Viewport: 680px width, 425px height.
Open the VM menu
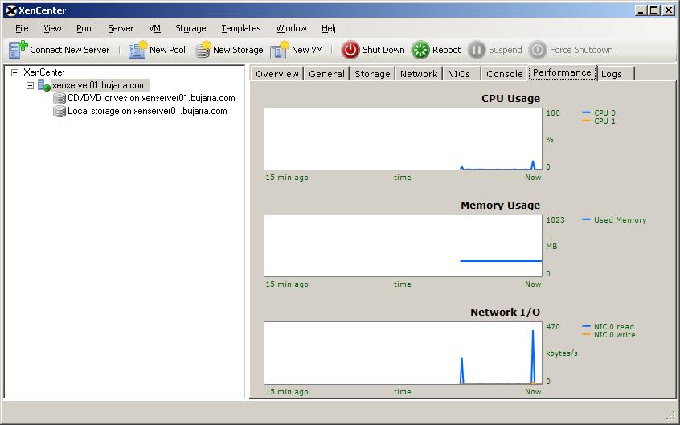pyautogui.click(x=155, y=28)
